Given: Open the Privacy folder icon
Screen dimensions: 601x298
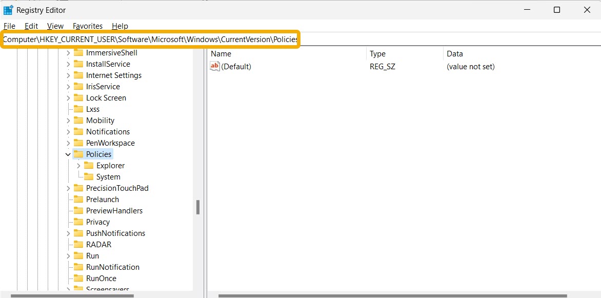Looking at the screenshot, I should tap(80, 222).
